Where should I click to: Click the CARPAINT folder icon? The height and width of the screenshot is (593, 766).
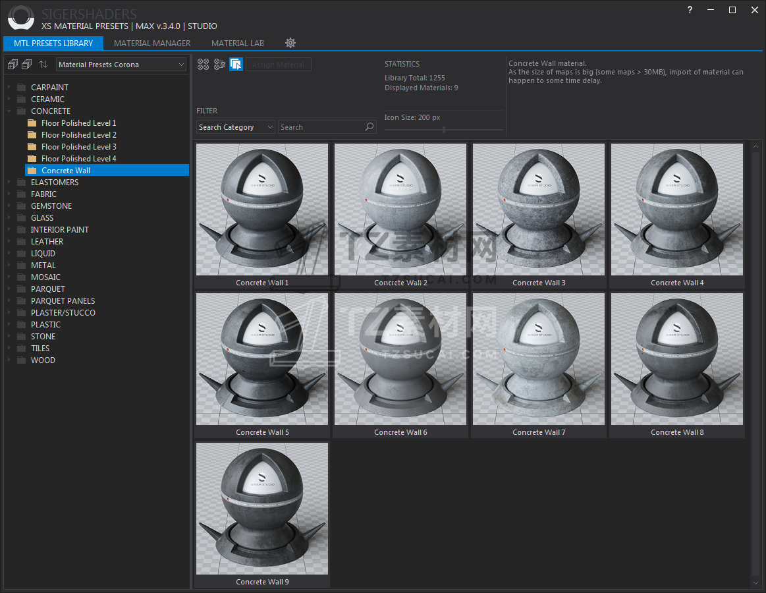point(22,87)
